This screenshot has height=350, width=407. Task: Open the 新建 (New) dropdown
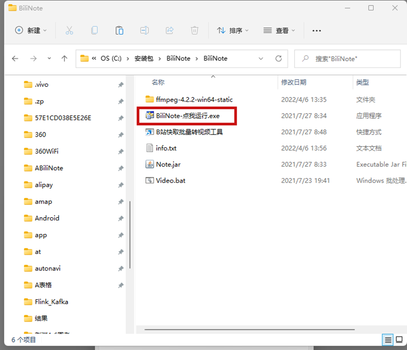31,31
